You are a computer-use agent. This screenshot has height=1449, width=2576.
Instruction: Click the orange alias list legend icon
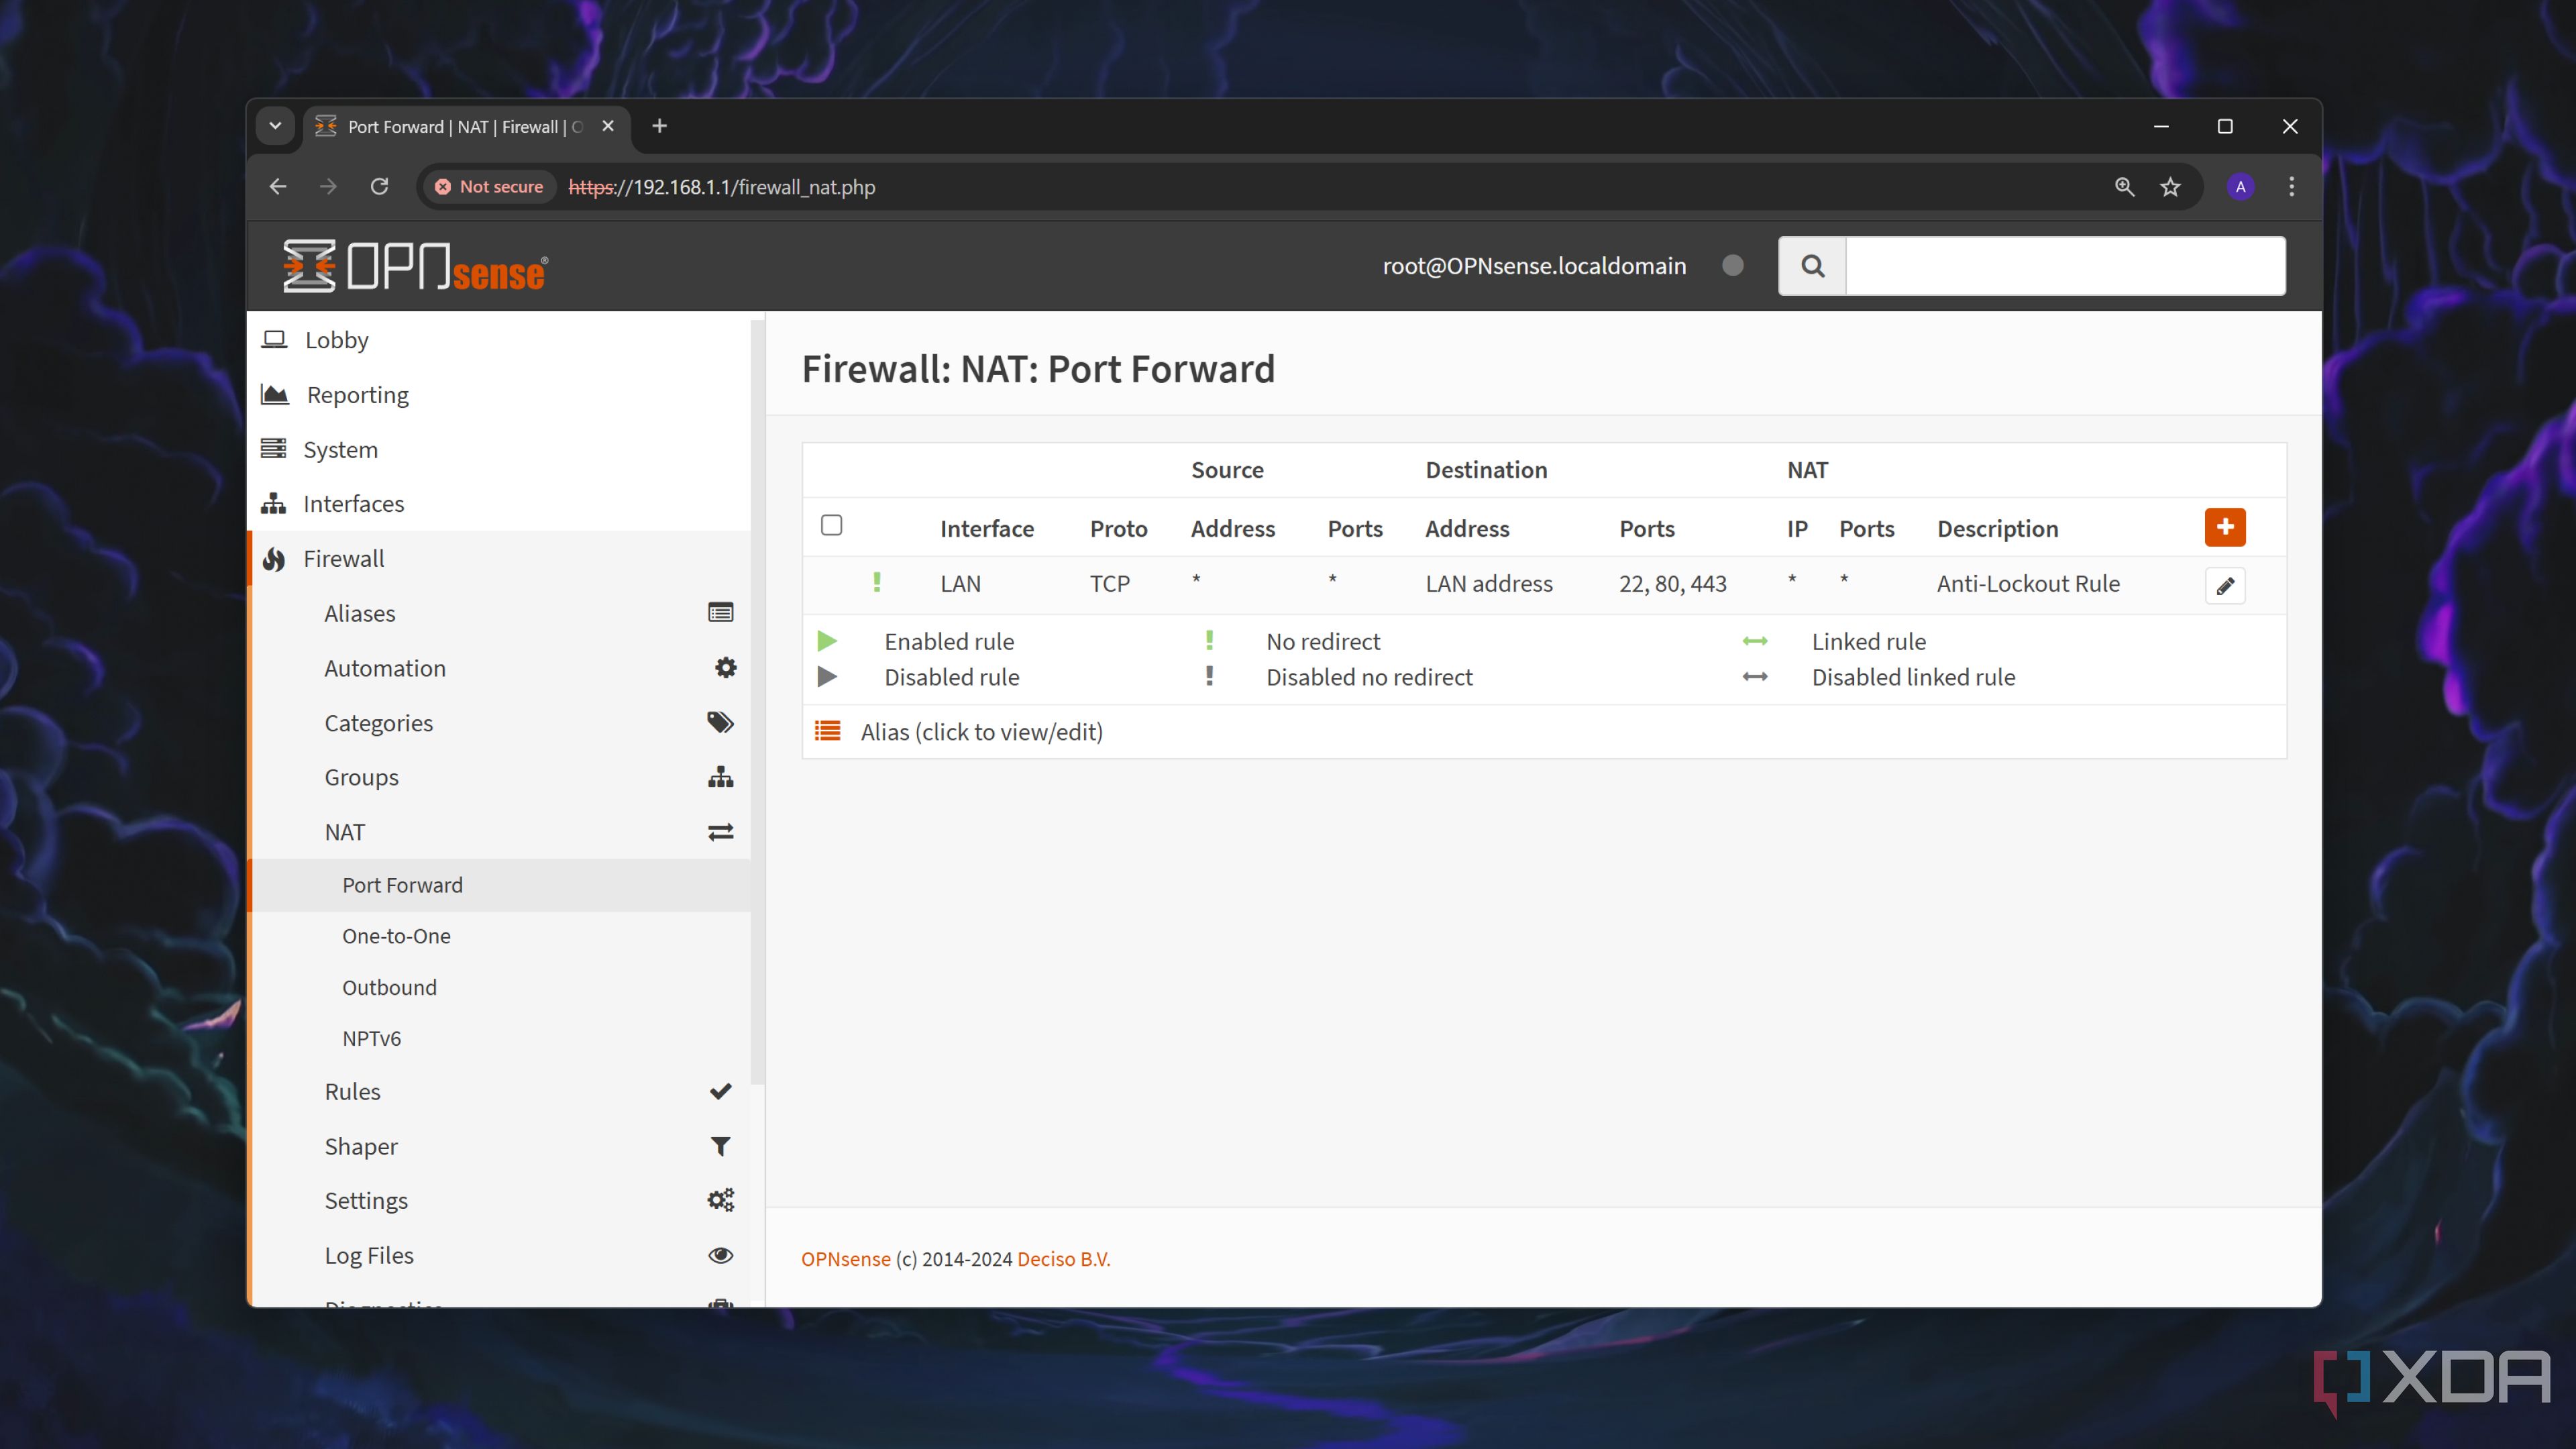tap(827, 731)
